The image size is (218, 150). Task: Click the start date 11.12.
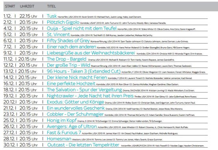click(8, 59)
